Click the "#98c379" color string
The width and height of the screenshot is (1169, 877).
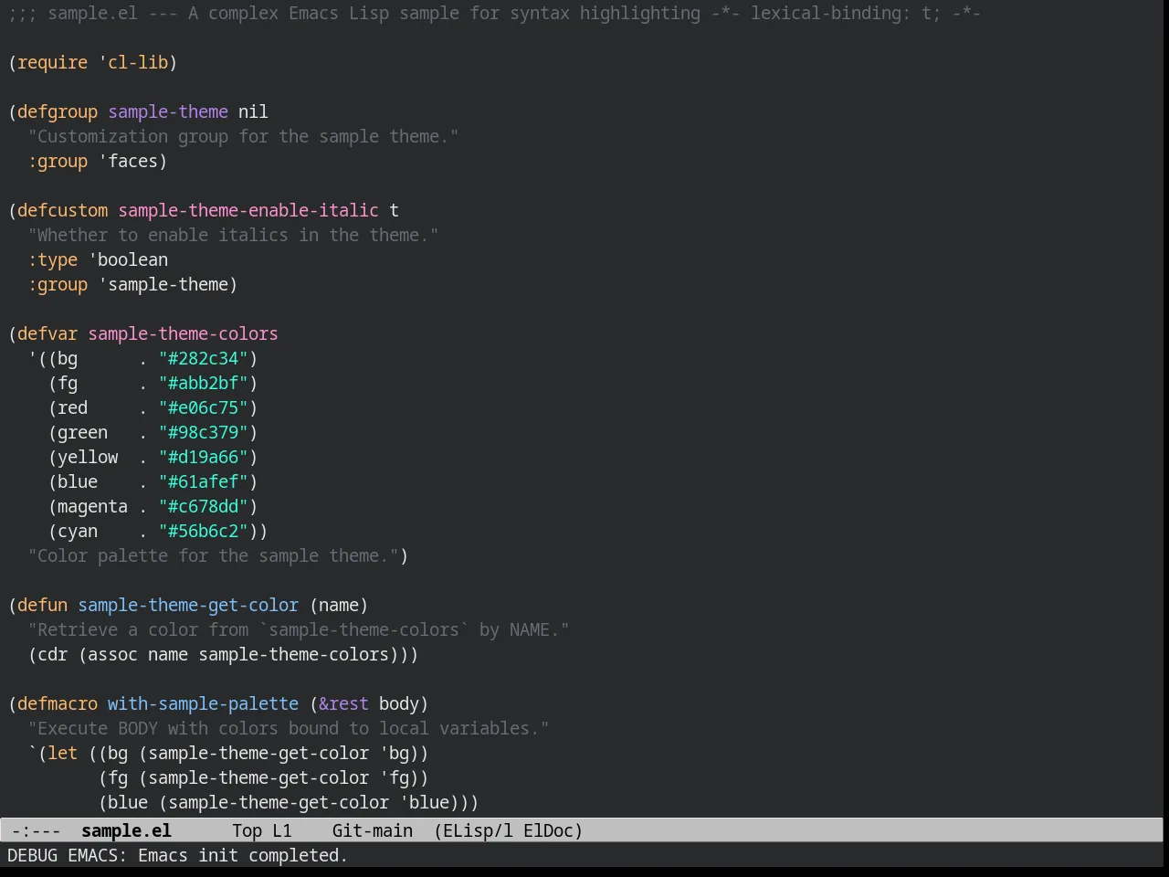[204, 432]
